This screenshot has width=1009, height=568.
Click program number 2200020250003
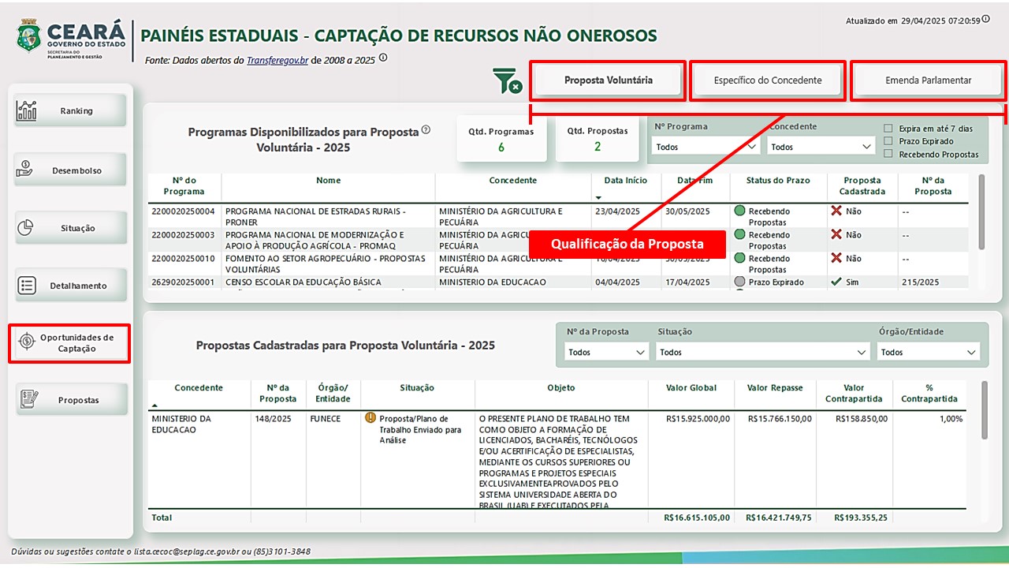(x=183, y=235)
